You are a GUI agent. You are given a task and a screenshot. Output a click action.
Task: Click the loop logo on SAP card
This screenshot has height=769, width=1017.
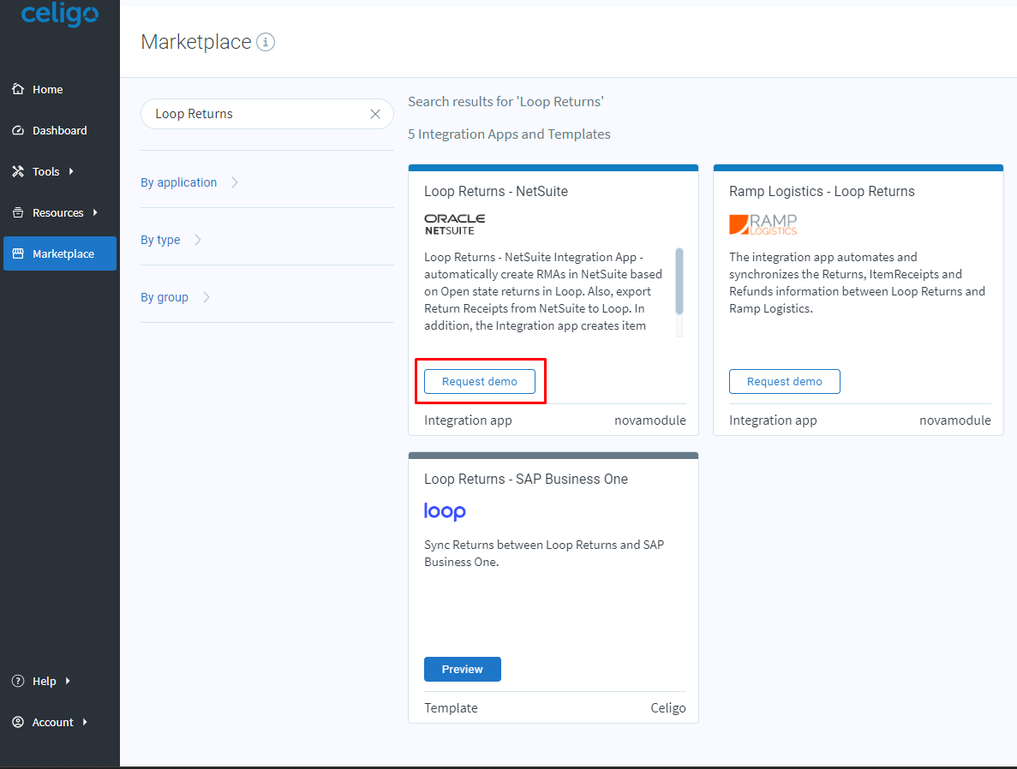point(445,511)
